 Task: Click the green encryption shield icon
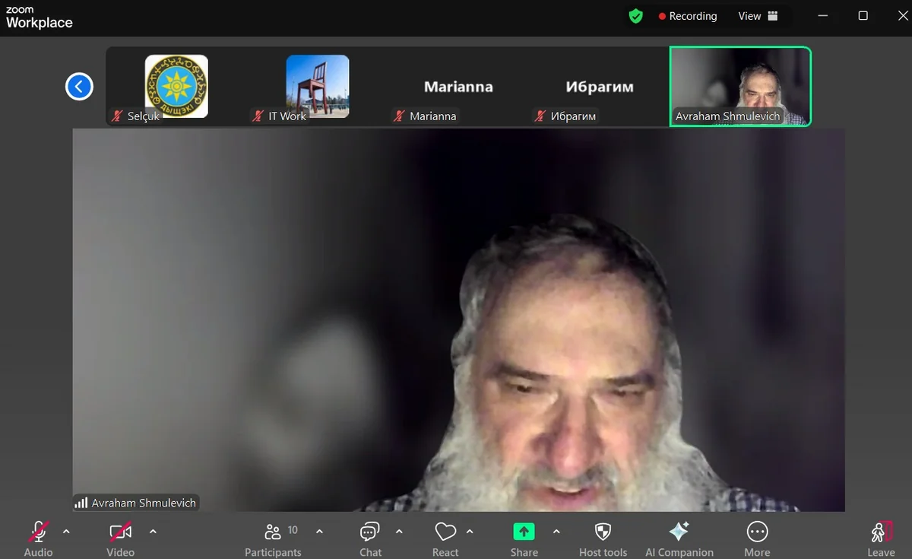pos(636,16)
